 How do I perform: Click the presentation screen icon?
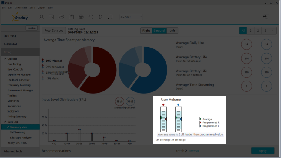point(266,17)
